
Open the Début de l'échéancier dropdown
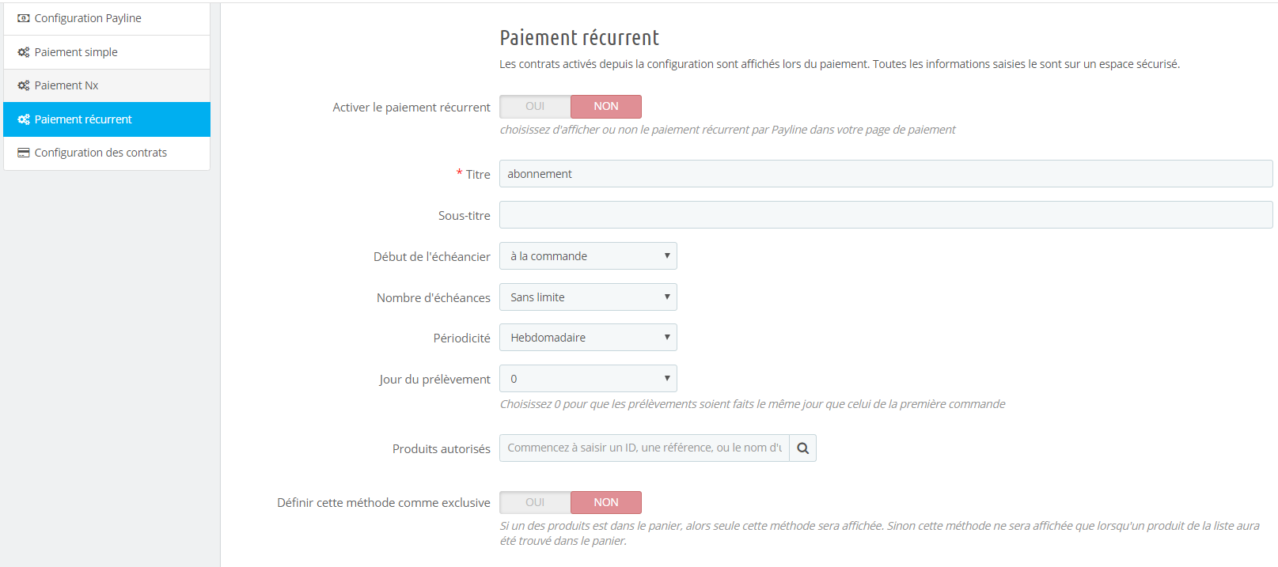[588, 256]
